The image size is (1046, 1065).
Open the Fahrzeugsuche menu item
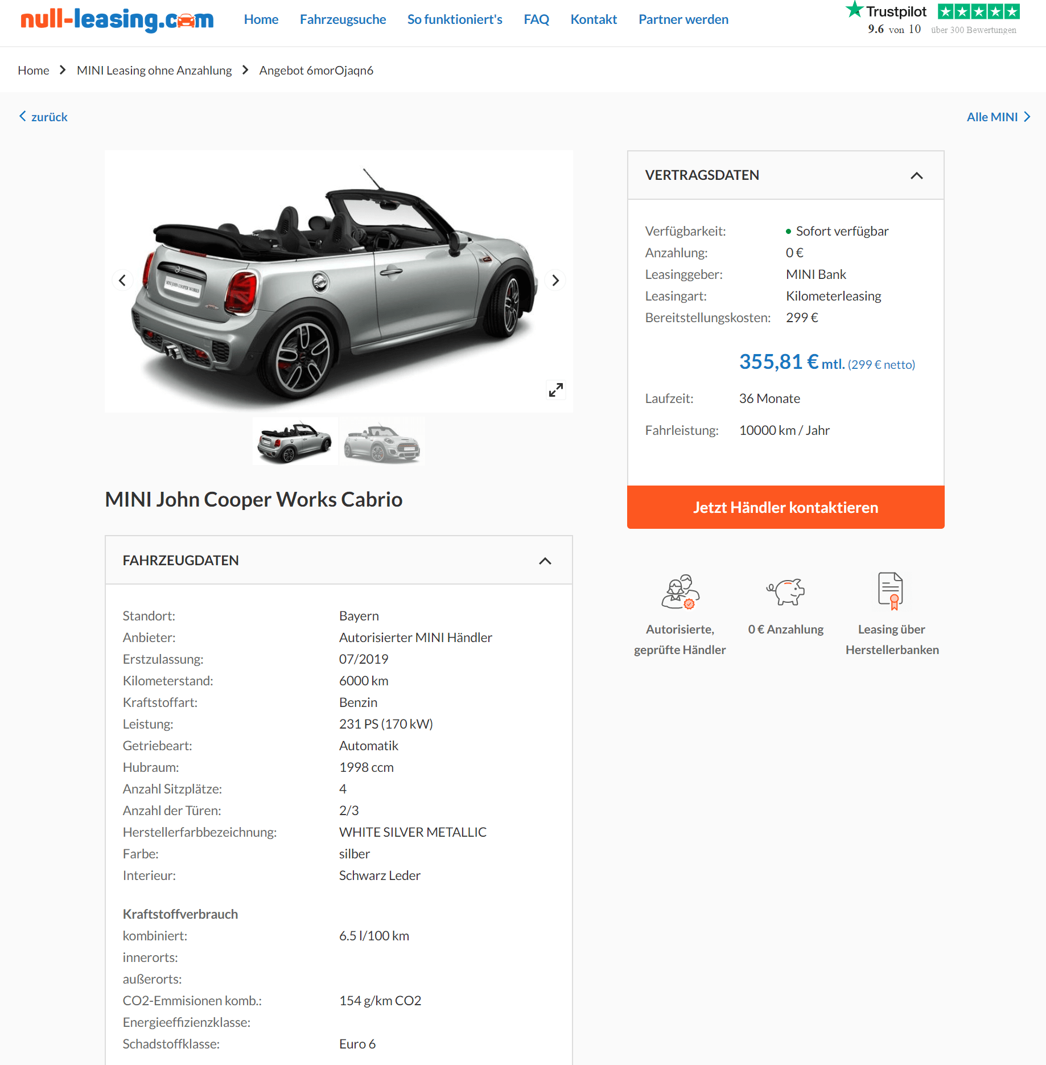343,19
